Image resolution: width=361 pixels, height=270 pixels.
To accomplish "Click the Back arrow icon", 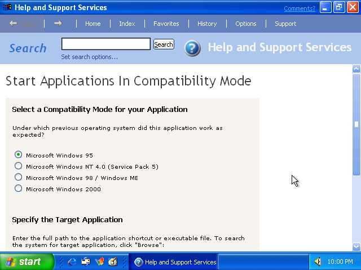I will click(x=14, y=24).
